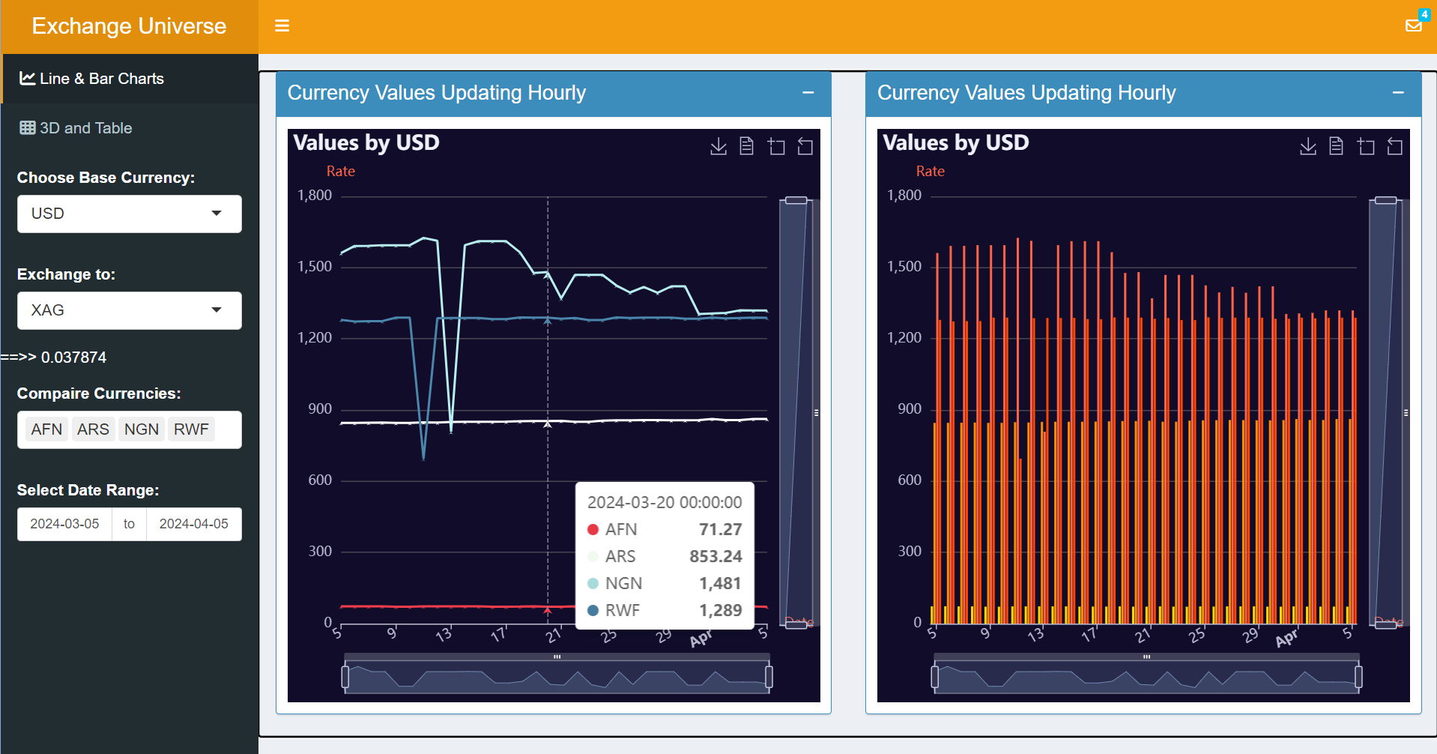
Task: Open the messages envelope with 4 notifications
Action: [1415, 25]
